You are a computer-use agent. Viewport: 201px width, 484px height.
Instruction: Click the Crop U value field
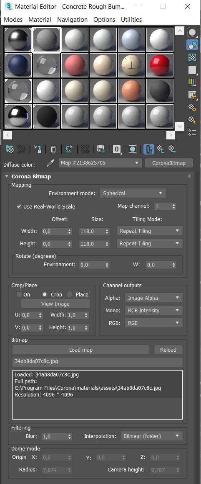click(30, 315)
